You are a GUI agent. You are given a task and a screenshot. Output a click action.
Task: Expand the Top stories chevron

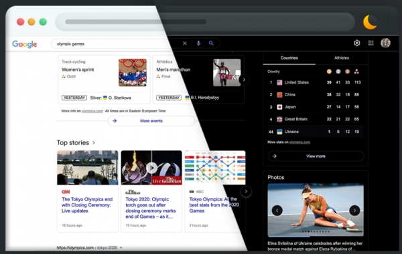(94, 143)
